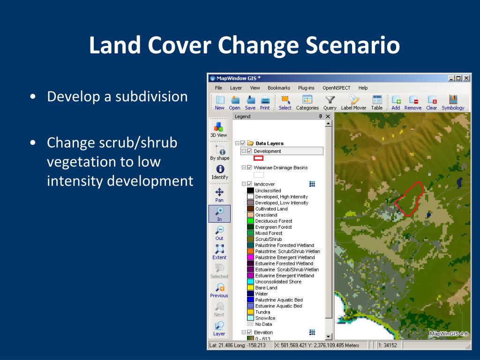Click the Elevation raster grid icon
The height and width of the screenshot is (360, 480).
pos(312,332)
